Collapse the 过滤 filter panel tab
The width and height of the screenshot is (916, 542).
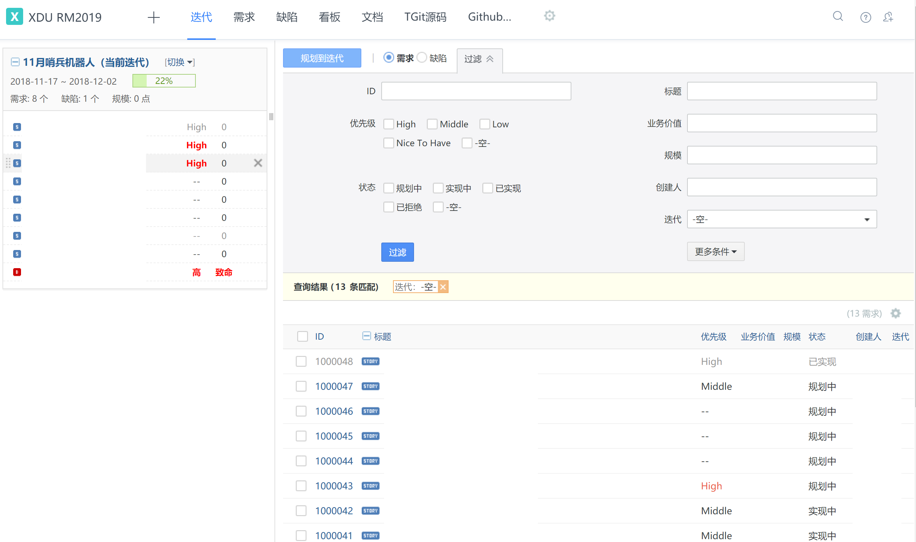pos(479,59)
